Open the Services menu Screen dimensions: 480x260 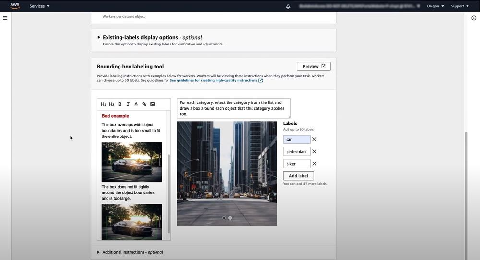tap(39, 6)
